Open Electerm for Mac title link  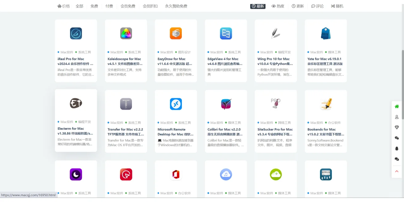(75, 131)
